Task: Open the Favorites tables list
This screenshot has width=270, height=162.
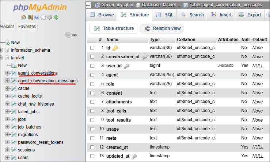Action: [27, 27]
